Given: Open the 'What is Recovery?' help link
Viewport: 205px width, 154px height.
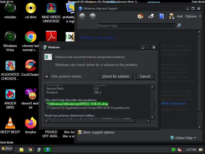Looking at the screenshot, I should pyautogui.click(x=173, y=103).
